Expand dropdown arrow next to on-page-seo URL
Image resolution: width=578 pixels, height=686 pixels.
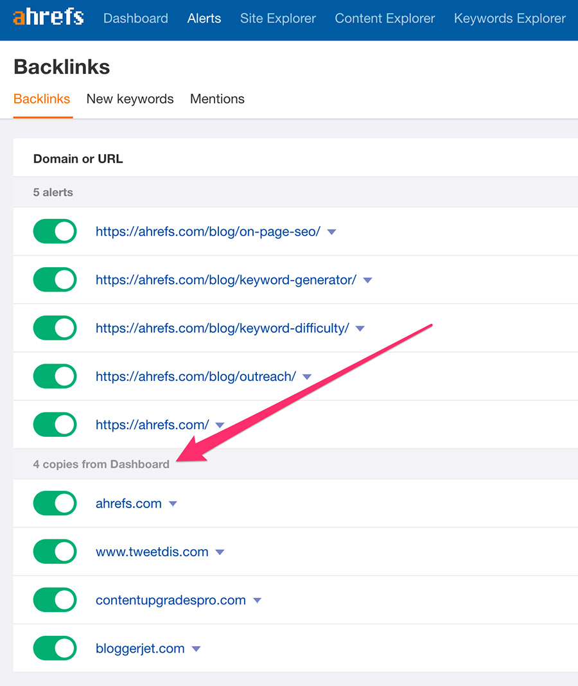coord(331,232)
